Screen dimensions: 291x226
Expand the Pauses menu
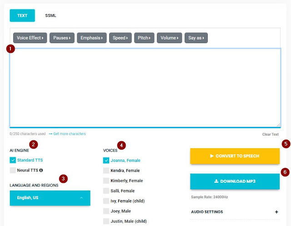click(x=61, y=38)
